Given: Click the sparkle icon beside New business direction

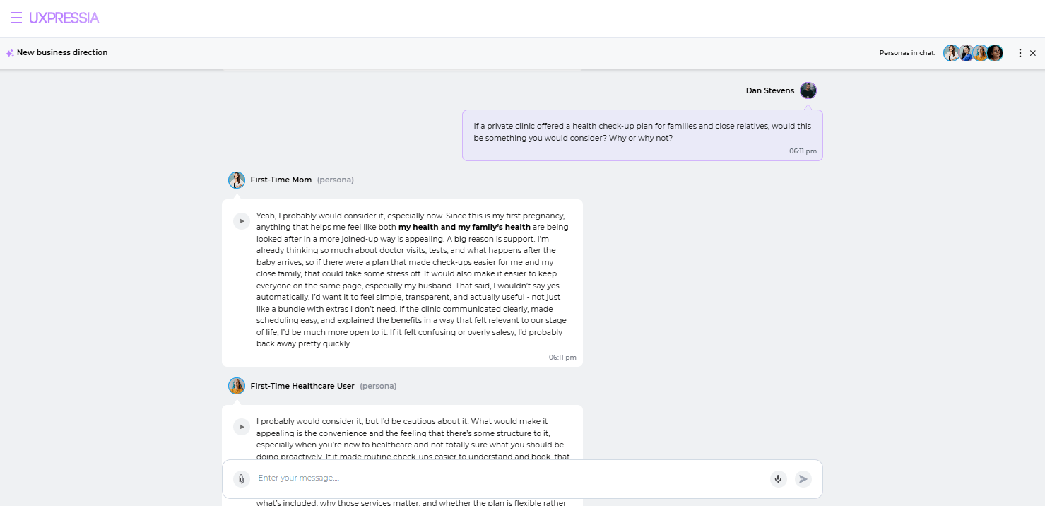Looking at the screenshot, I should coord(10,53).
